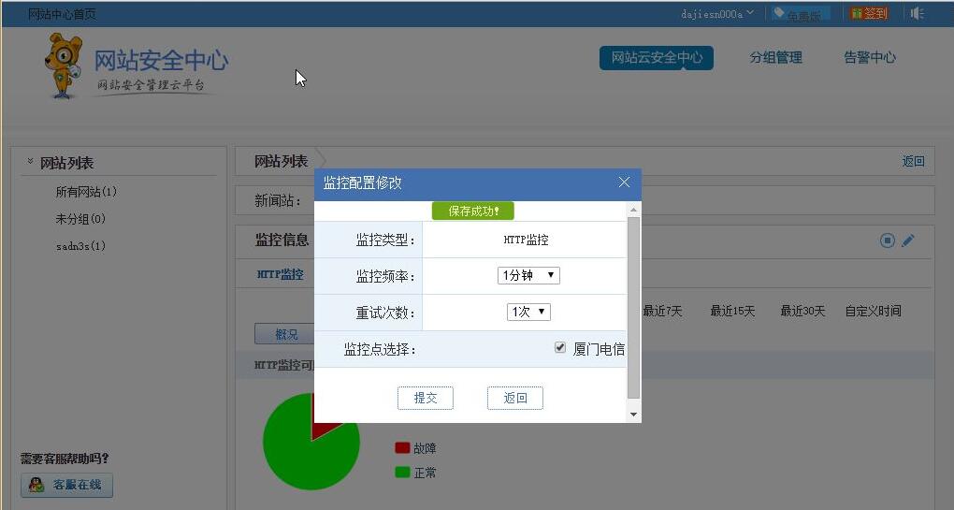Select 未分组(0) in sidebar
This screenshot has height=510, width=954.
80,218
